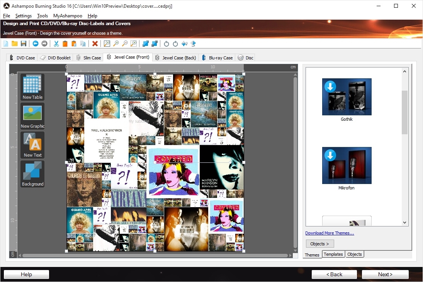Zoom to selection with dotted-frame magnifier
The width and height of the screenshot is (423, 282).
134,44
